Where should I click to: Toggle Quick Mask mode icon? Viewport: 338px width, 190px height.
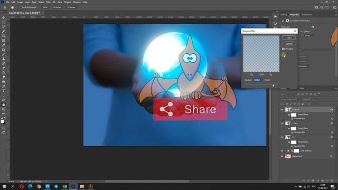4,128
